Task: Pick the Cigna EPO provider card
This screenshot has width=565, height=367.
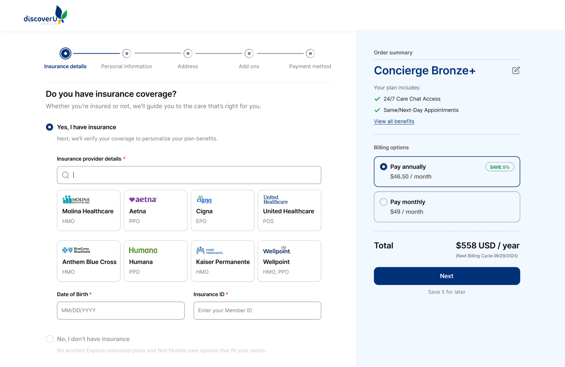Action: tap(223, 210)
